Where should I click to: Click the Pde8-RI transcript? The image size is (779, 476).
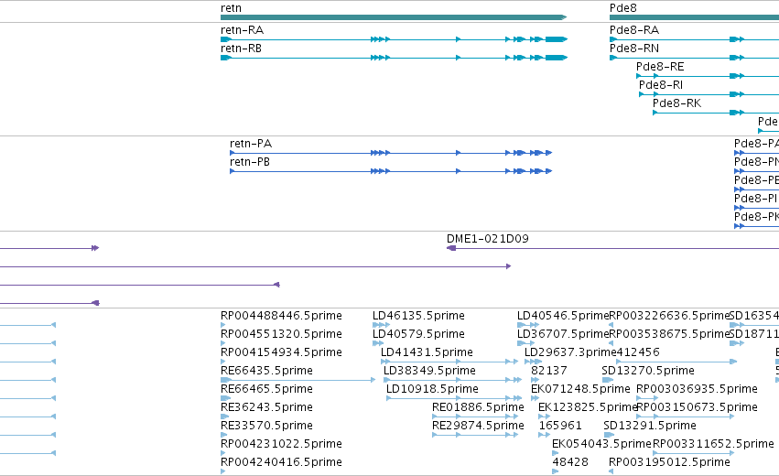point(709,94)
